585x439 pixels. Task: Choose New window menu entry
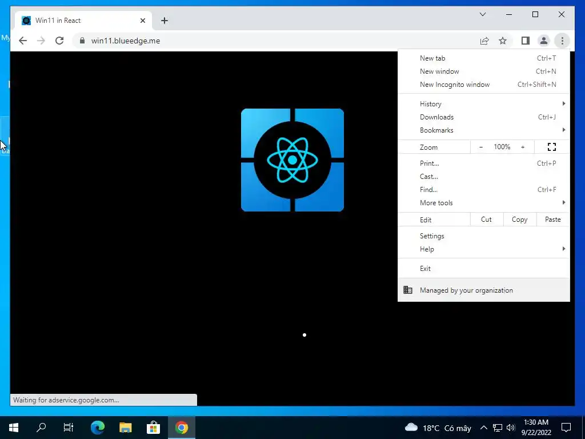click(x=483, y=71)
